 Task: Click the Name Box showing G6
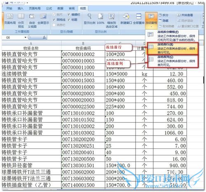14,37
